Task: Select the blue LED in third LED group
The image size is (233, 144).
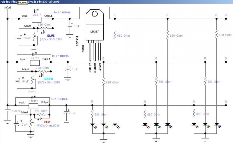Action: [218, 125]
